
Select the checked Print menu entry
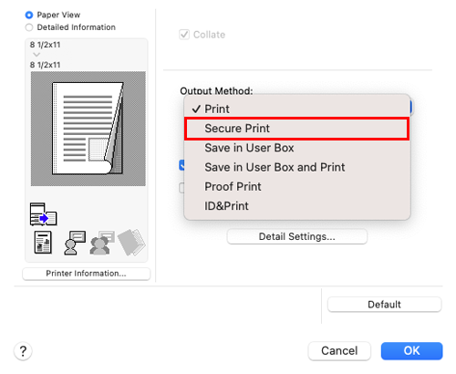coord(297,109)
